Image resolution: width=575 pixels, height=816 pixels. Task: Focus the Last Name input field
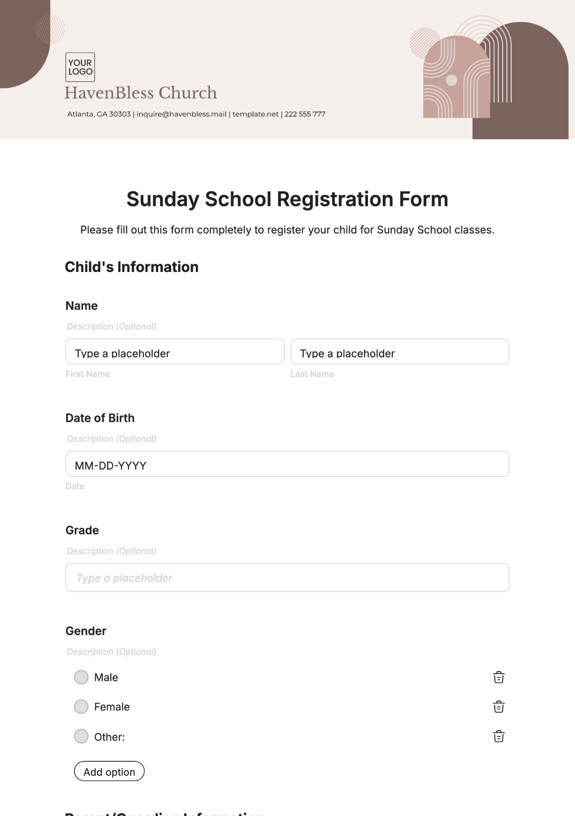[x=400, y=352]
